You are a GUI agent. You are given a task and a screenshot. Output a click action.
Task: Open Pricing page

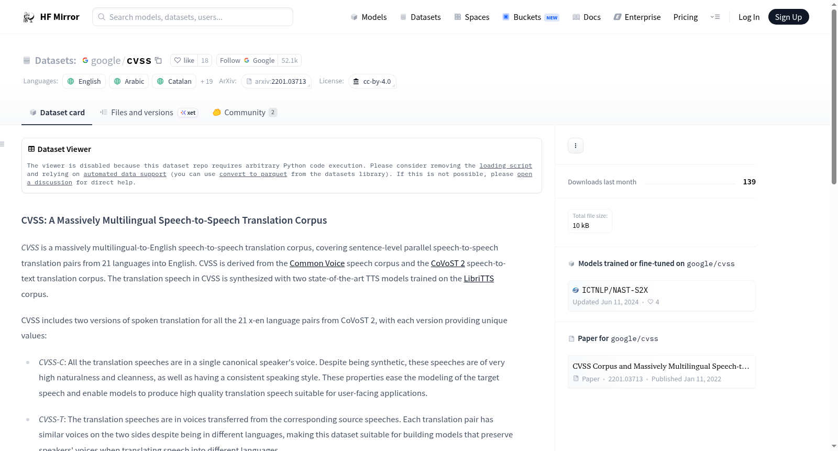pos(686,17)
